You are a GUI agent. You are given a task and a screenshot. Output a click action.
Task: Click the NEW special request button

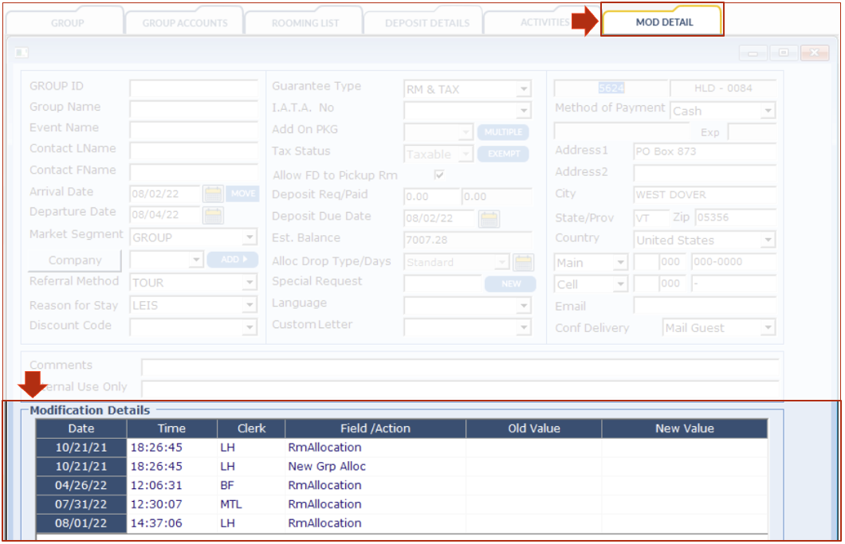(x=510, y=284)
